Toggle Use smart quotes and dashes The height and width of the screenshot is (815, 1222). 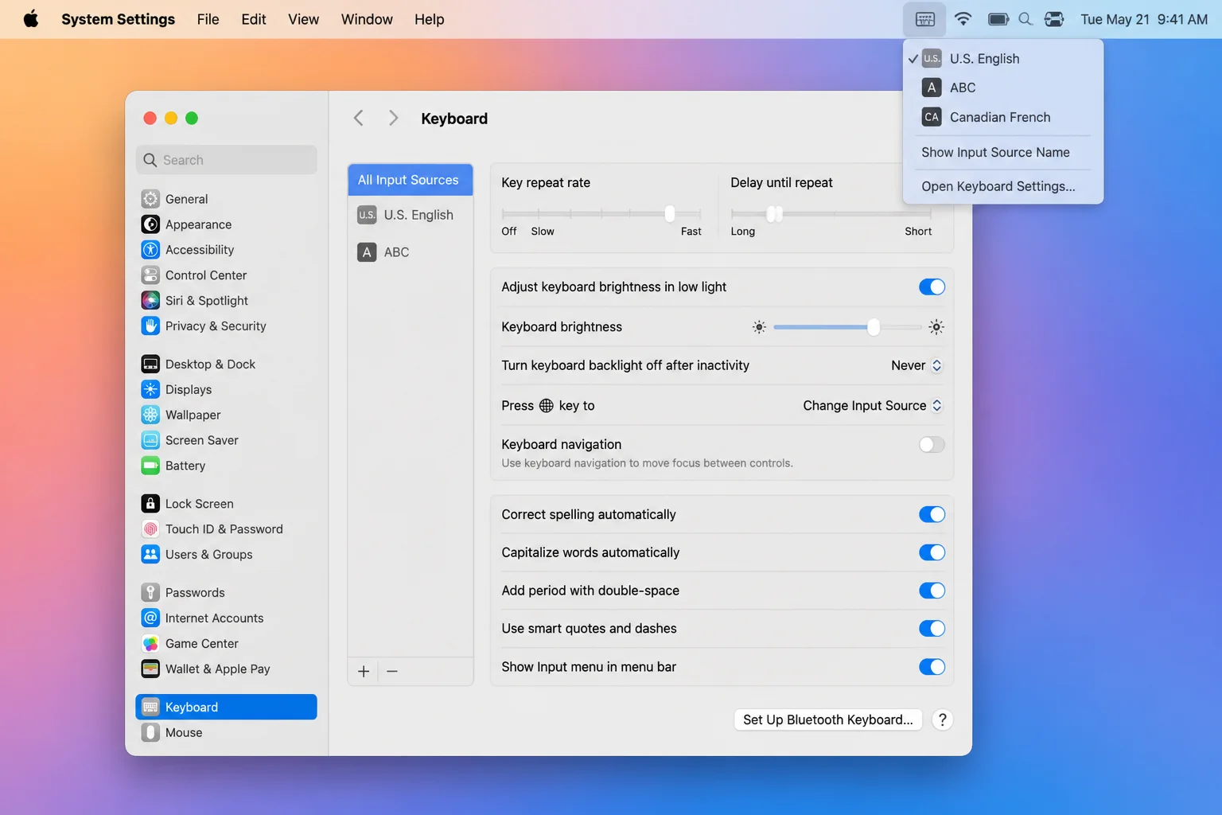click(932, 629)
